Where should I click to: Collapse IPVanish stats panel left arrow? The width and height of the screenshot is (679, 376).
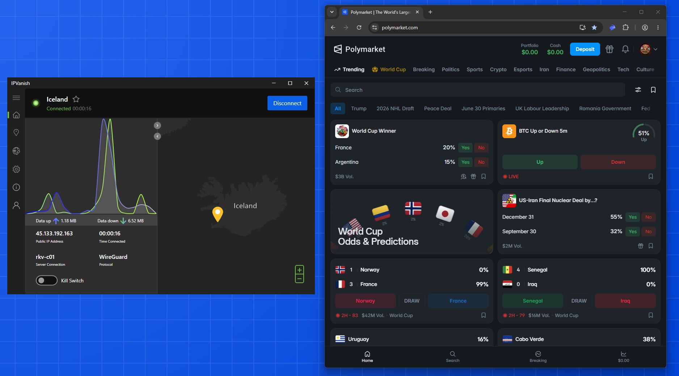(x=157, y=136)
